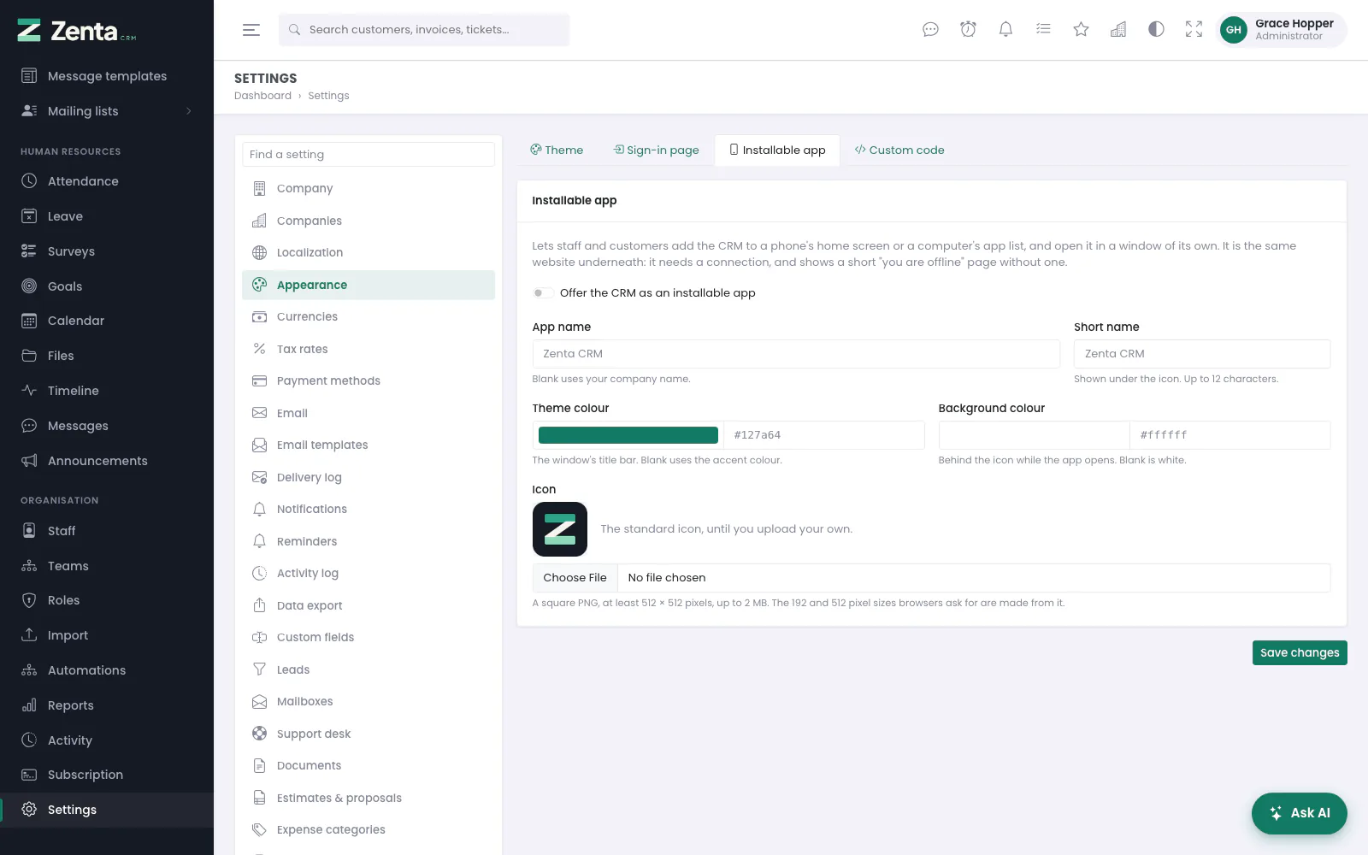Expand the Mailing lists submenu
This screenshot has height=855, width=1368.
pos(107,111)
